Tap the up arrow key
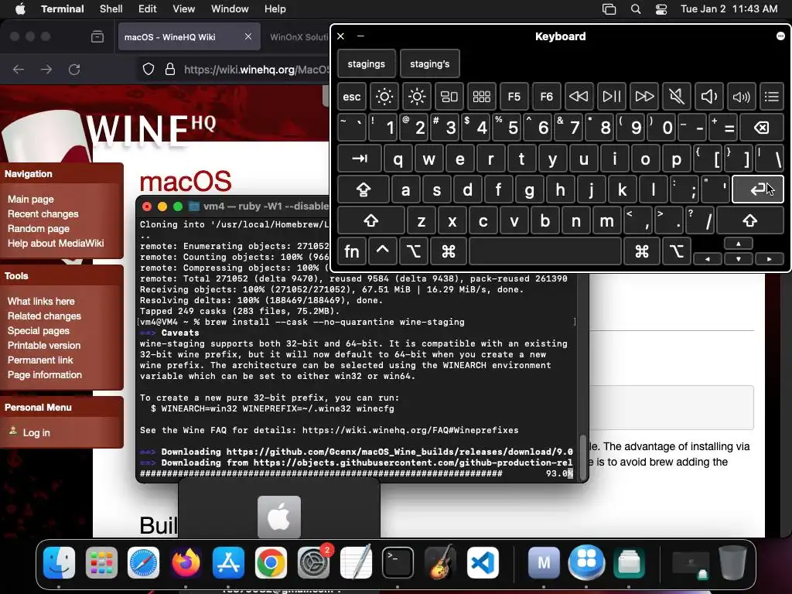 [739, 244]
